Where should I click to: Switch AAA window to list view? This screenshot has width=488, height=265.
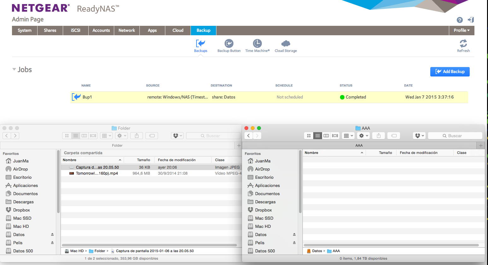point(318,136)
